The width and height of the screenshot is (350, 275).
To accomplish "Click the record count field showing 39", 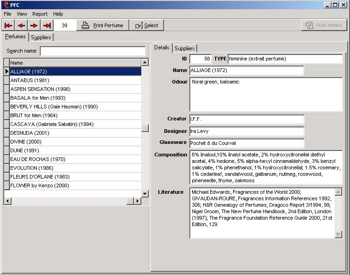I will pyautogui.click(x=65, y=25).
